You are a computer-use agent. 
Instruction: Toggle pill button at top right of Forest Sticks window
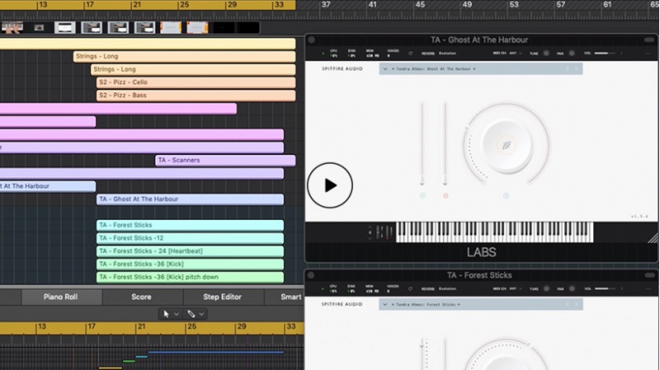point(649,275)
